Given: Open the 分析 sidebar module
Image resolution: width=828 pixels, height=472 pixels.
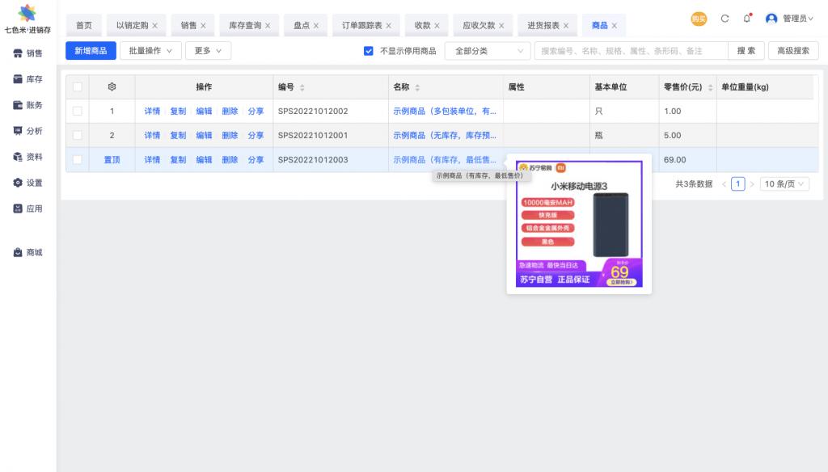Looking at the screenshot, I should pos(27,131).
